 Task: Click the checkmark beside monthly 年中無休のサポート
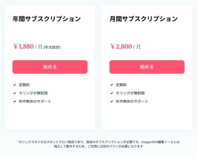click(112, 101)
